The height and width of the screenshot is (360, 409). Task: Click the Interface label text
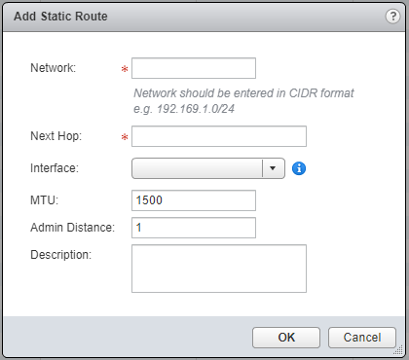pyautogui.click(x=55, y=168)
